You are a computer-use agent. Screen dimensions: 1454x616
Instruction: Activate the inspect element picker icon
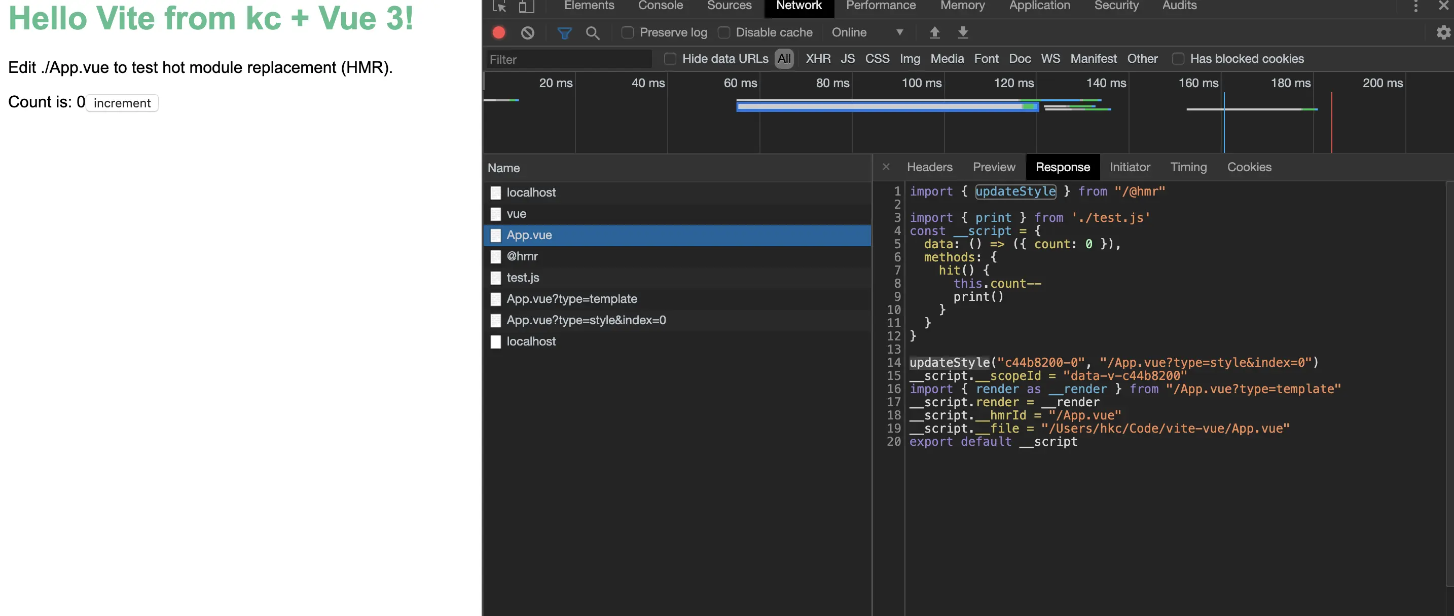coord(499,6)
